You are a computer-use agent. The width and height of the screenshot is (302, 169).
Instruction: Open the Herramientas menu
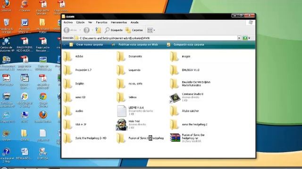pyautogui.click(x=119, y=23)
